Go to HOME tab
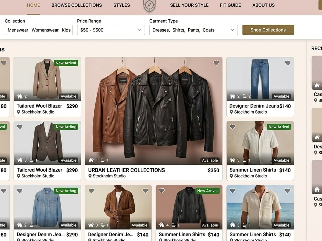Screen dimensions: 322x241 tap(33, 5)
